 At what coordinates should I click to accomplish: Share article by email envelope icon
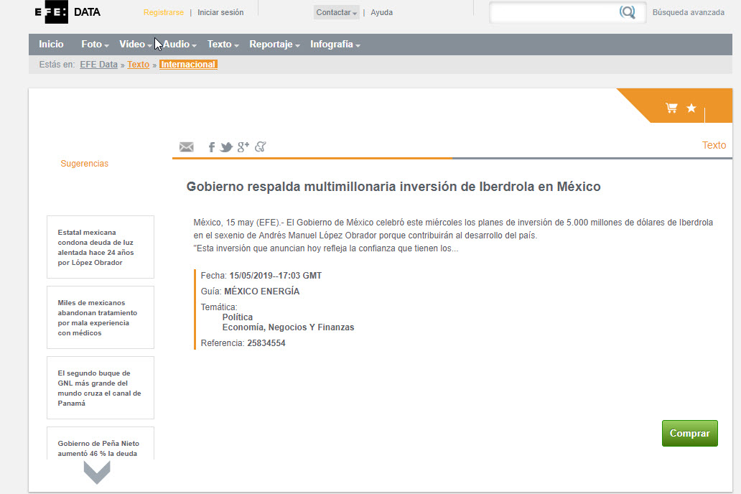point(186,147)
